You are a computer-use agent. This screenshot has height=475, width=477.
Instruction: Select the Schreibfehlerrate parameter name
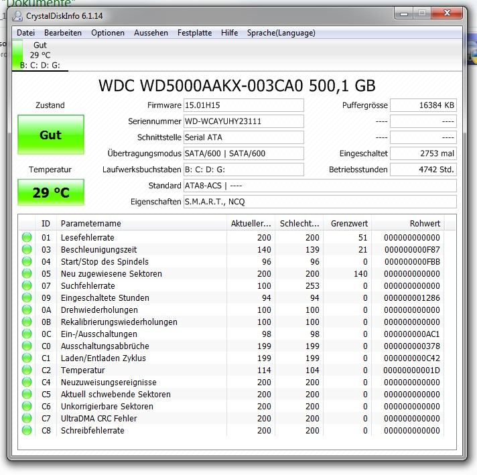coord(92,430)
